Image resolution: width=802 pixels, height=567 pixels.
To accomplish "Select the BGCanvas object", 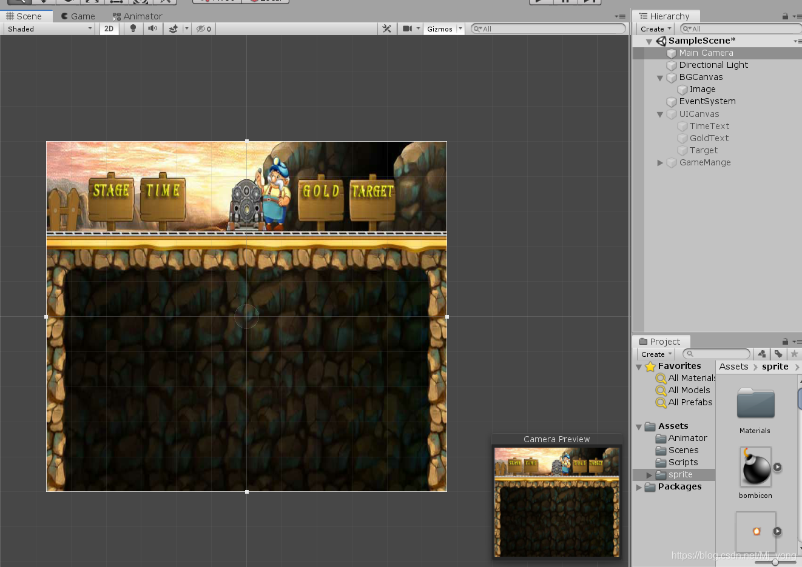I will pos(701,78).
